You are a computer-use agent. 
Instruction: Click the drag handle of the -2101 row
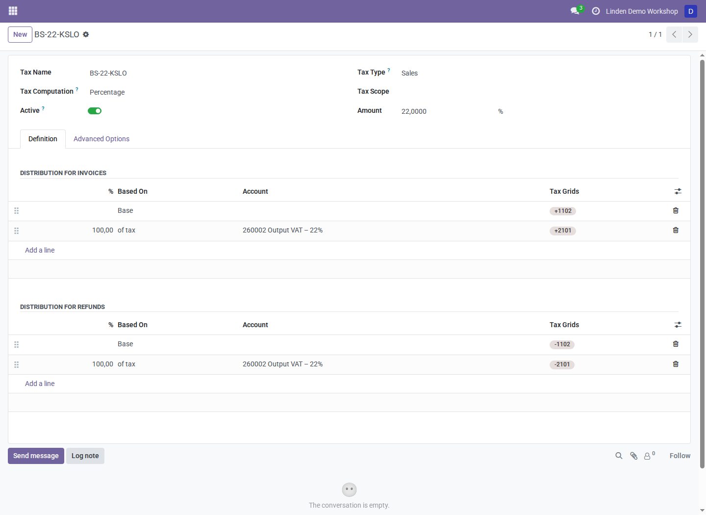(16, 364)
